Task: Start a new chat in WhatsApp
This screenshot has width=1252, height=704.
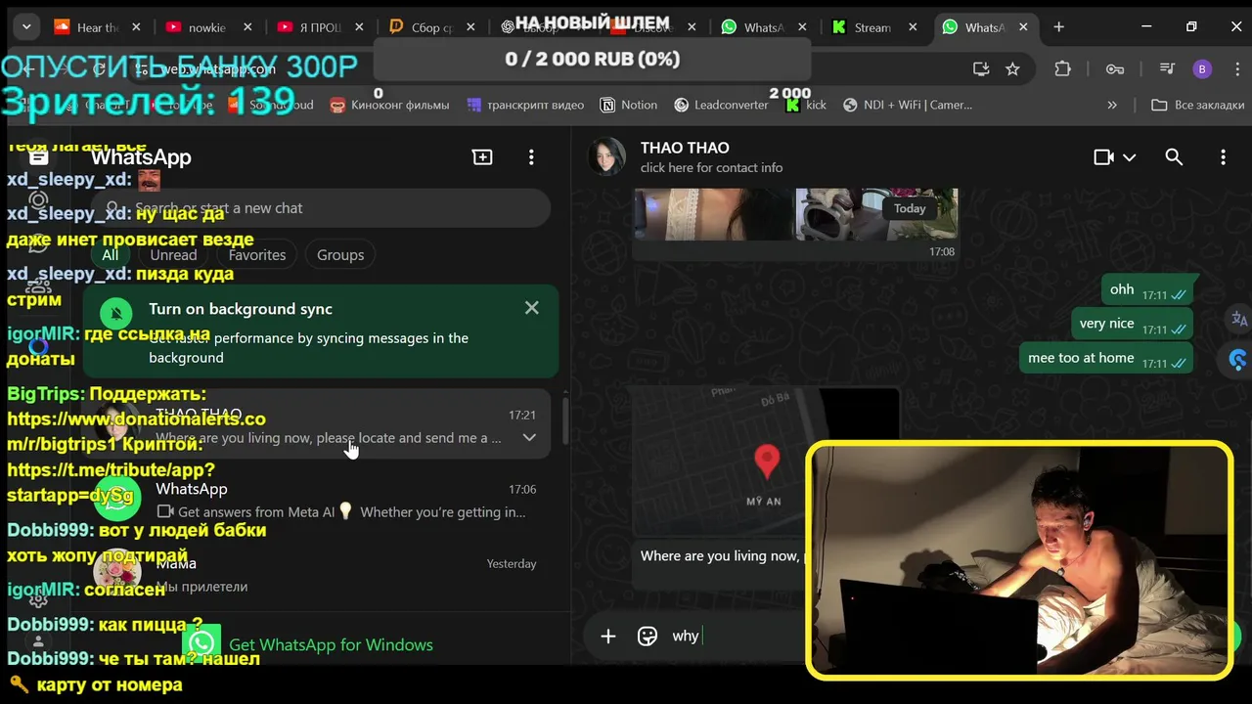Action: pos(482,156)
